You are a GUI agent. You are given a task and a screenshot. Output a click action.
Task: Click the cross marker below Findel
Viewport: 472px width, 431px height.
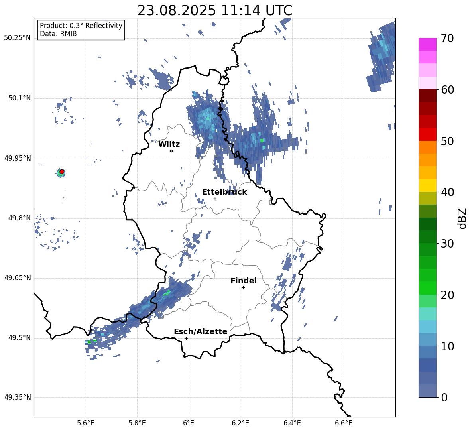coord(243,288)
